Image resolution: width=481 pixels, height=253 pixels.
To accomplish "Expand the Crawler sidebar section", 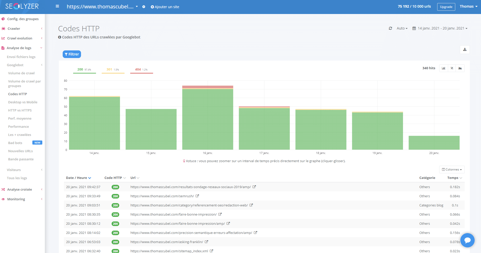I will (x=22, y=29).
